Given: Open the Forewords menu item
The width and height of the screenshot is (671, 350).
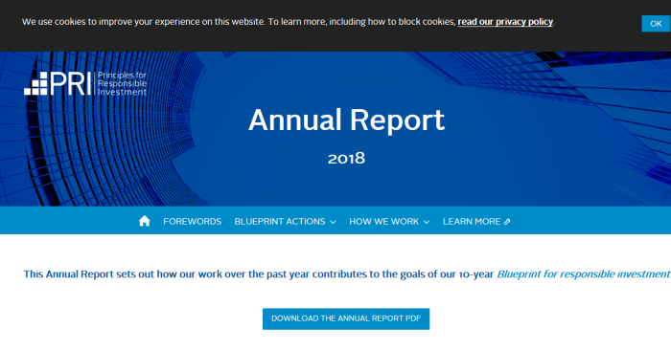Looking at the screenshot, I should pyautogui.click(x=192, y=222).
